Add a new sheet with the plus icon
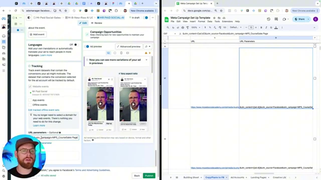 click(x=171, y=177)
